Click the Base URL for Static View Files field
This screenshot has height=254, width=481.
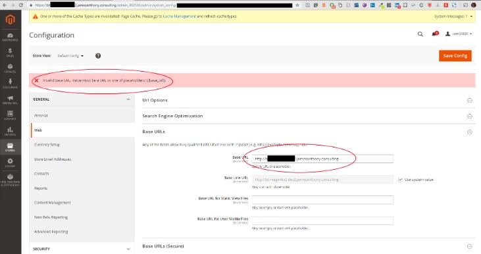pyautogui.click(x=322, y=199)
